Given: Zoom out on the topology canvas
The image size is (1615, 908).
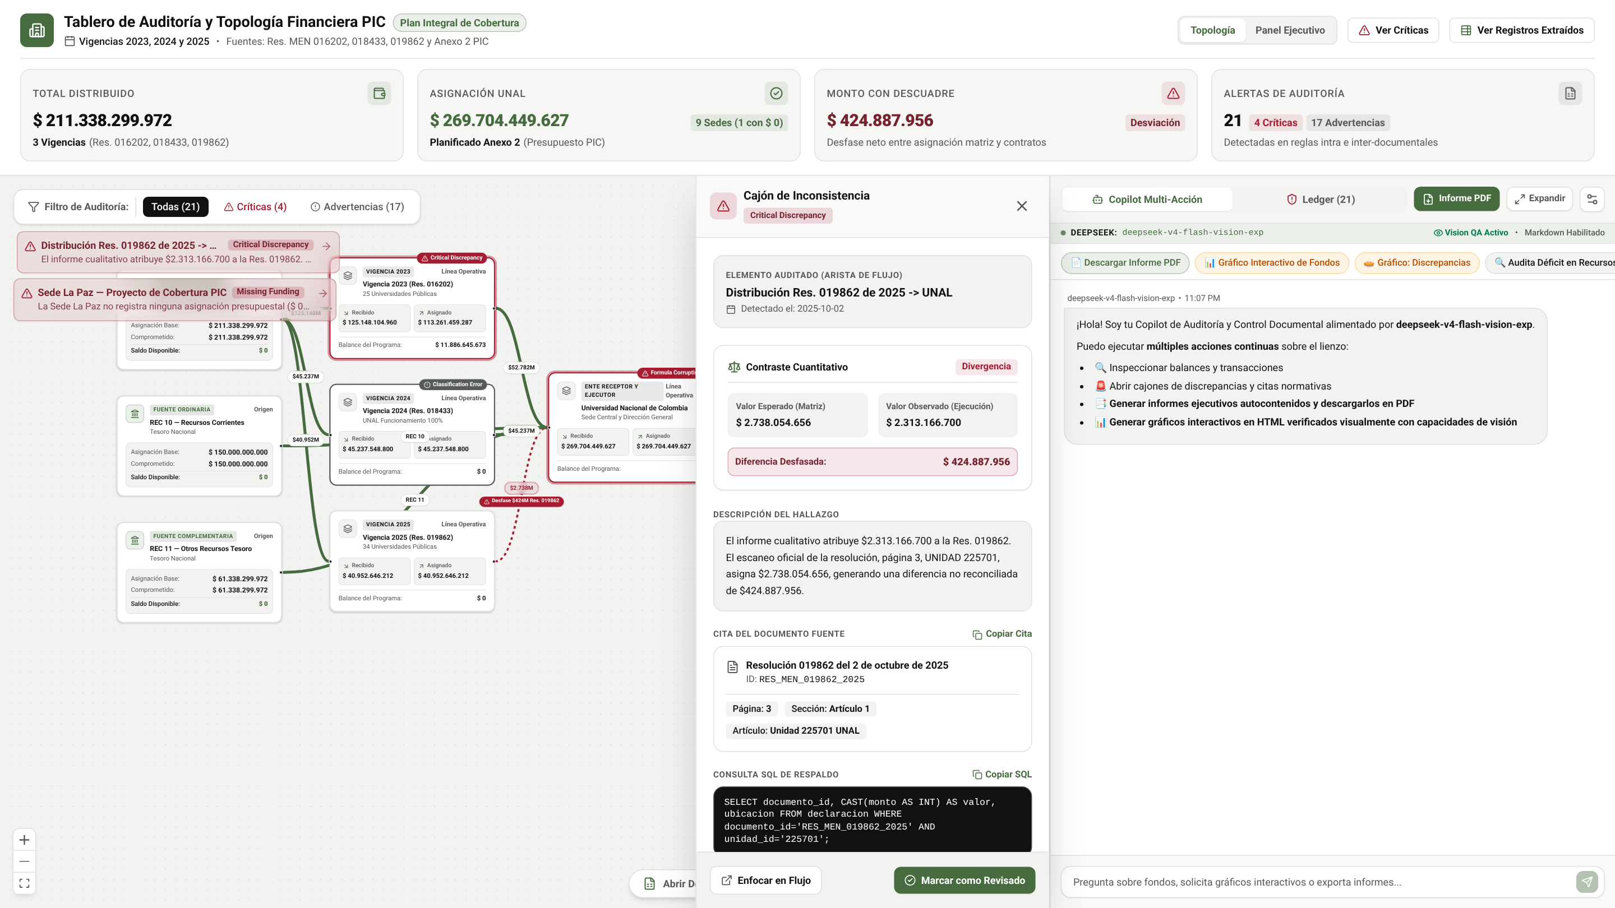Looking at the screenshot, I should [x=25, y=861].
